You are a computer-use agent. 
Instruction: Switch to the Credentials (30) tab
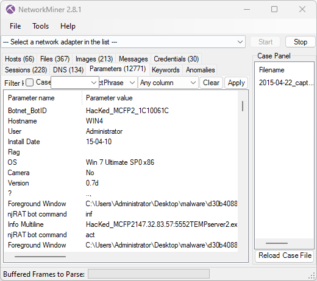pyautogui.click(x=176, y=59)
